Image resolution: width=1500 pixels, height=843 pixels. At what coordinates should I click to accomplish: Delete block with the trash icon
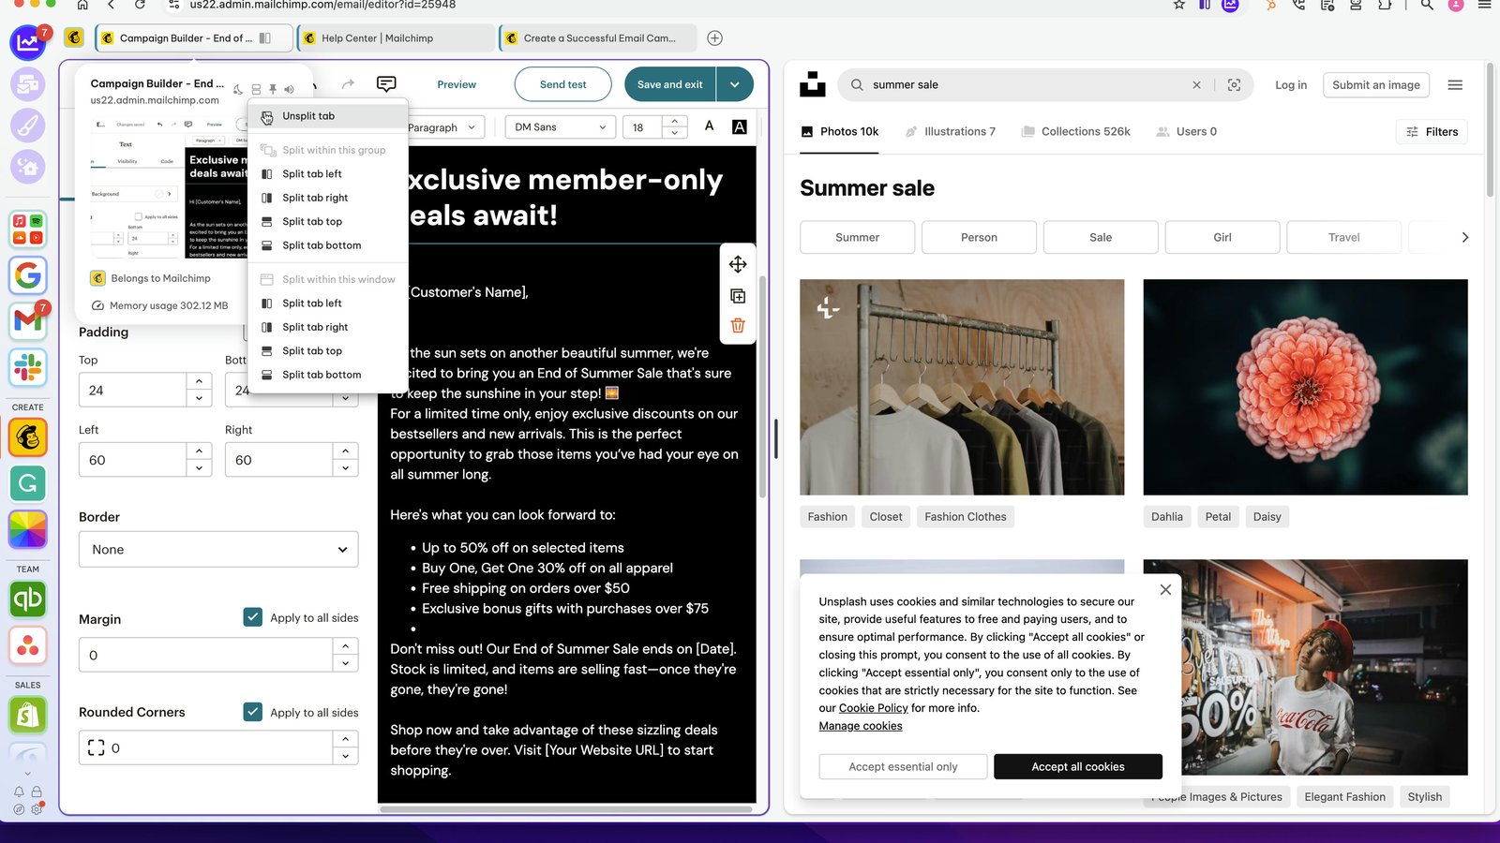click(738, 326)
